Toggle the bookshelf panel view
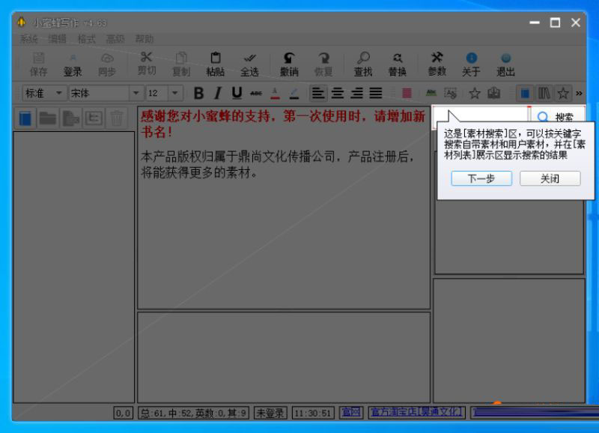The height and width of the screenshot is (433, 599). [544, 93]
